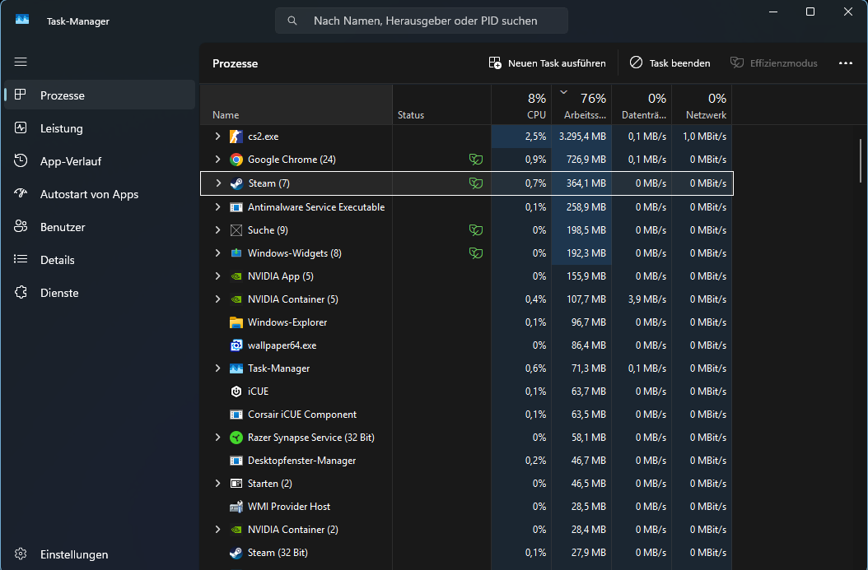Click the NVIDIA Container (2) icon
This screenshot has width=868, height=570.
point(236,530)
